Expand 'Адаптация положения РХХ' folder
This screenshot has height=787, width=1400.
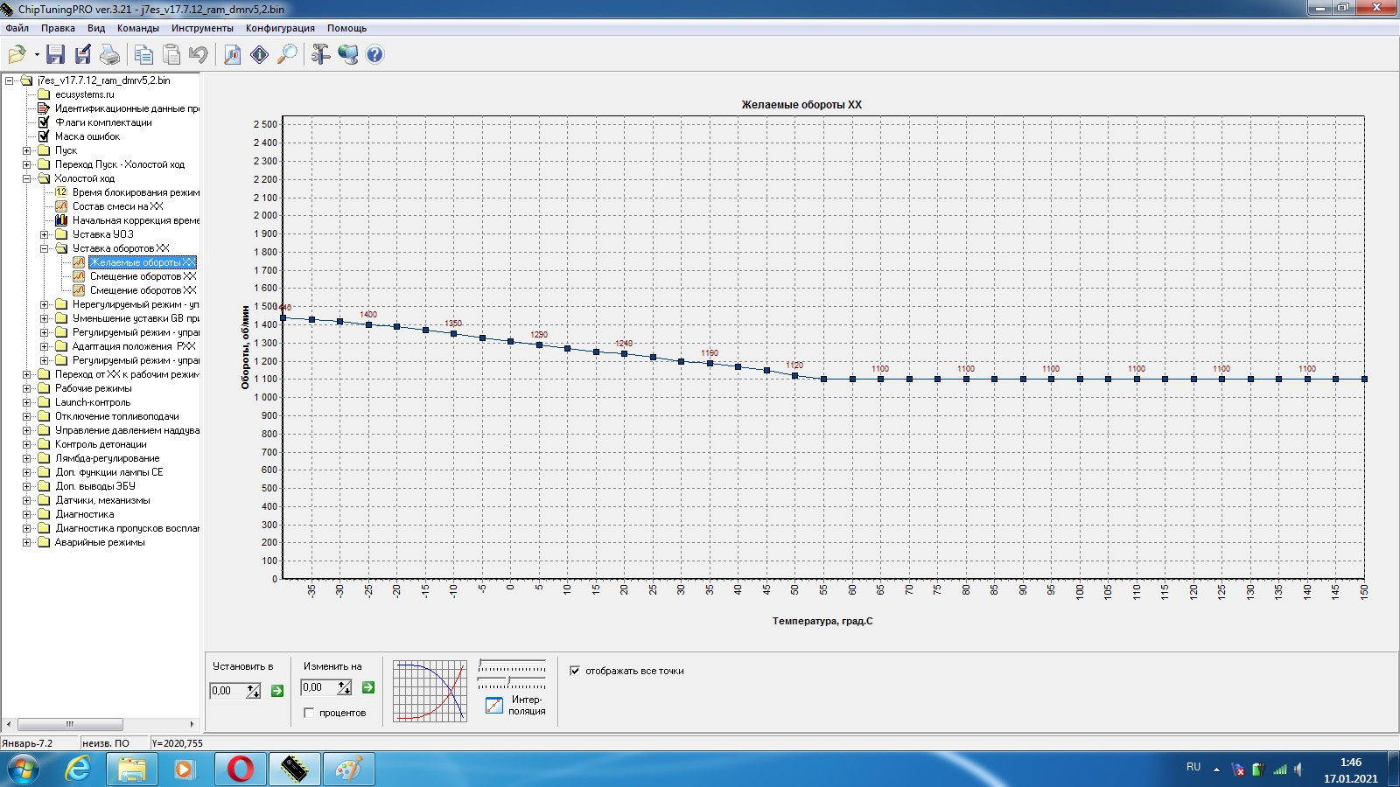(x=45, y=346)
